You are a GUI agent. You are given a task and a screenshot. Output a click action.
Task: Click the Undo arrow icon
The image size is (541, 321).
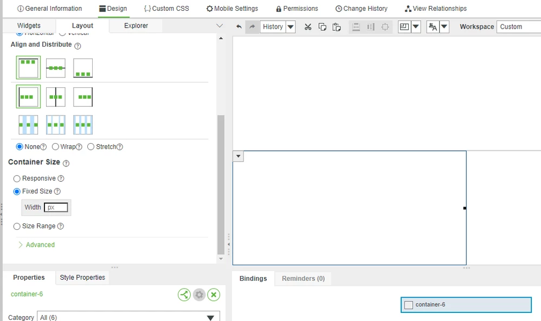click(240, 26)
